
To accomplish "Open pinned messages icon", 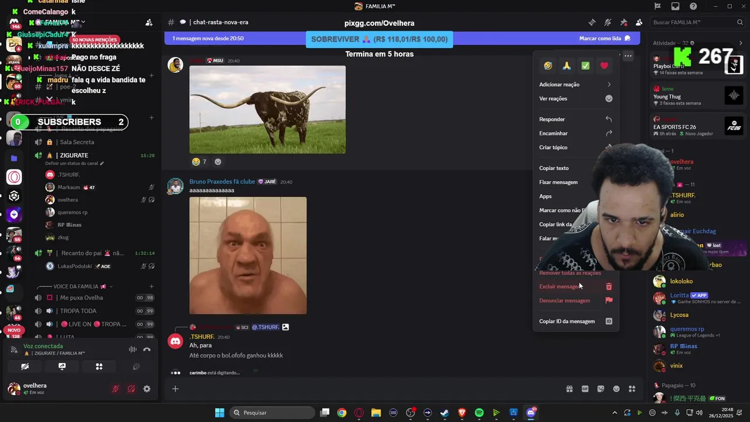I will pyautogui.click(x=623, y=22).
